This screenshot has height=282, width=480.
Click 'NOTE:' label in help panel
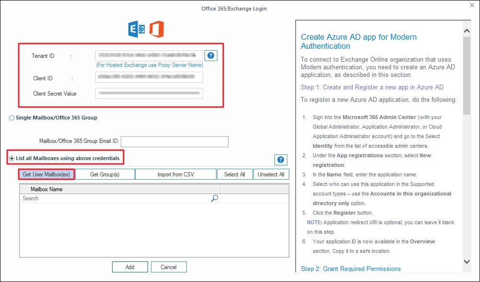tap(314, 222)
